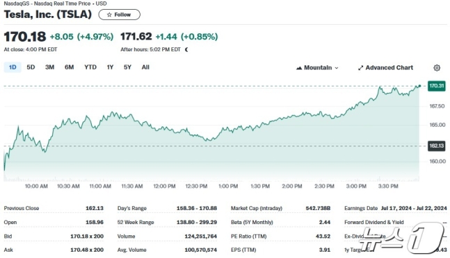Click the 3:30 PM time axis label
Screen dimensions: 450x258
(x=388, y=186)
